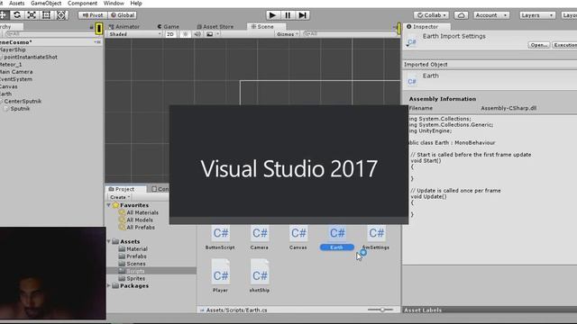Toggle scene audio speaker icon
Viewport: 577px width, 324px height.
point(197,34)
